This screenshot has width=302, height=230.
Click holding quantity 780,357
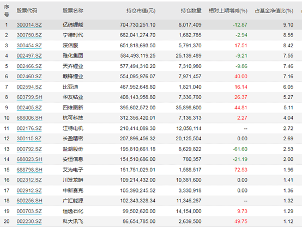coord(192,159)
